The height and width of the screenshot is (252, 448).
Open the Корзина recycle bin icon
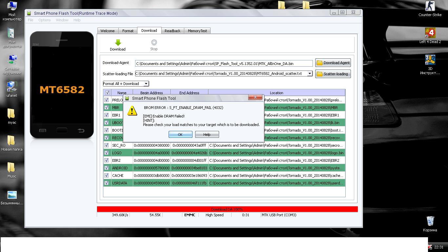pos(430,221)
